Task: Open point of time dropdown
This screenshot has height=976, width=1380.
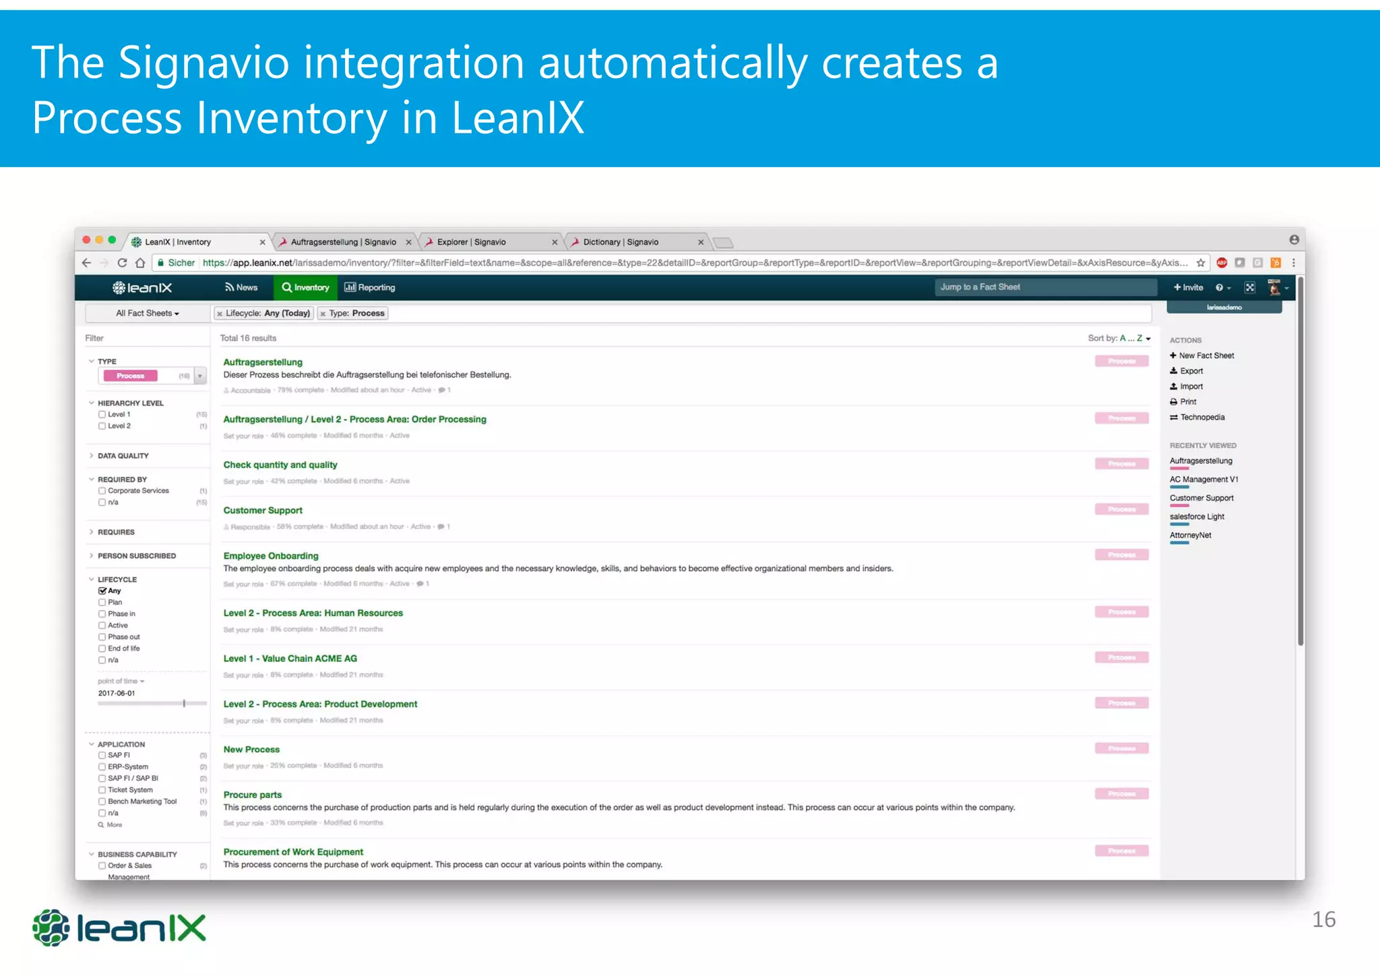Action: pos(121,681)
